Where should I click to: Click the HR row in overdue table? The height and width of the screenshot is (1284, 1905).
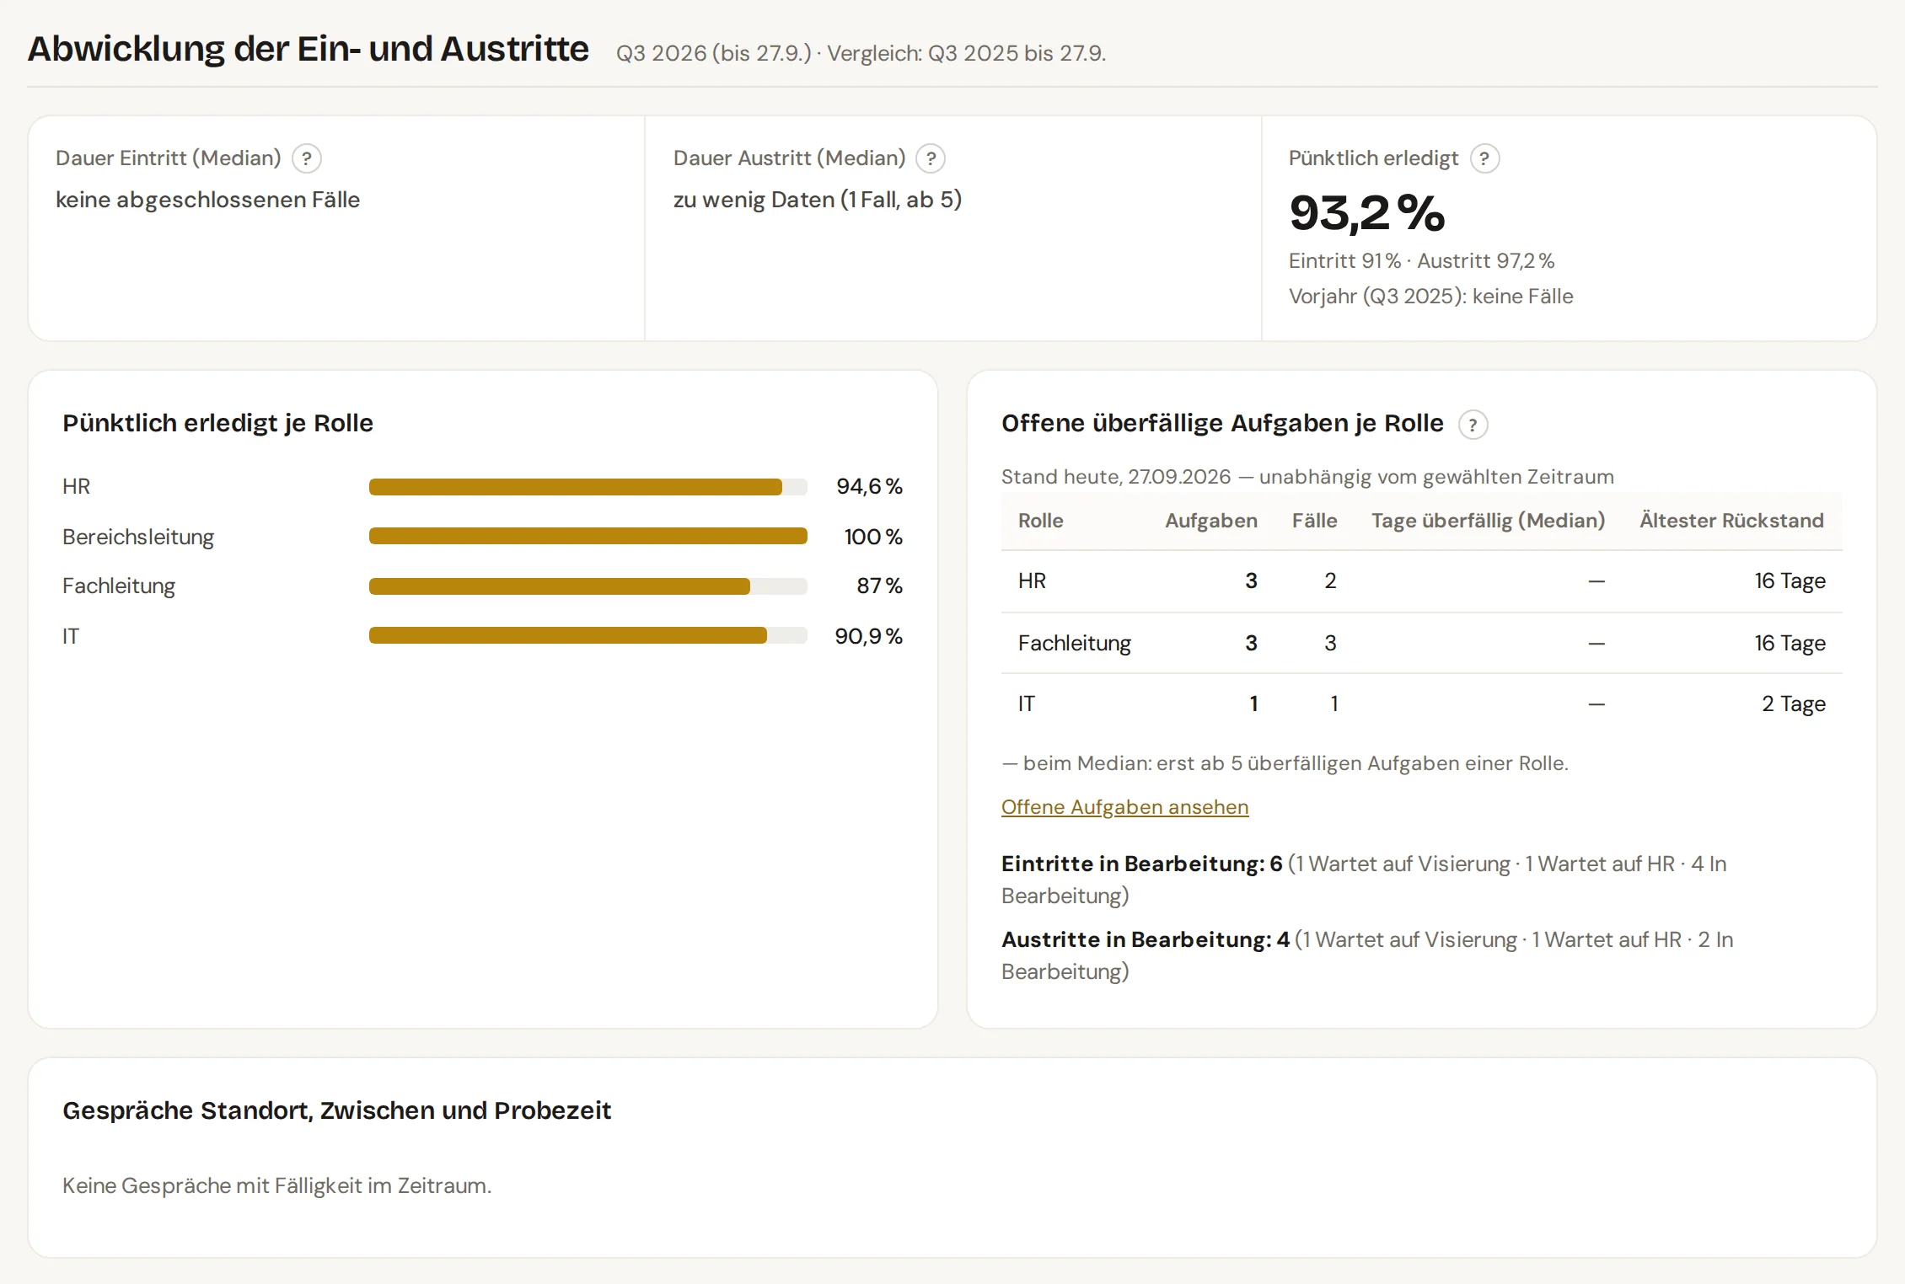pos(1421,581)
